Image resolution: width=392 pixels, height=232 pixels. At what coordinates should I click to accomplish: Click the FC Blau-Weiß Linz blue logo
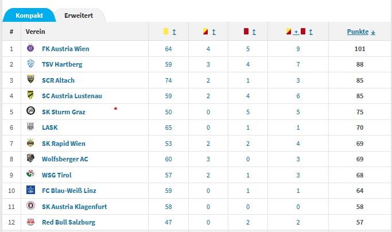click(x=30, y=190)
